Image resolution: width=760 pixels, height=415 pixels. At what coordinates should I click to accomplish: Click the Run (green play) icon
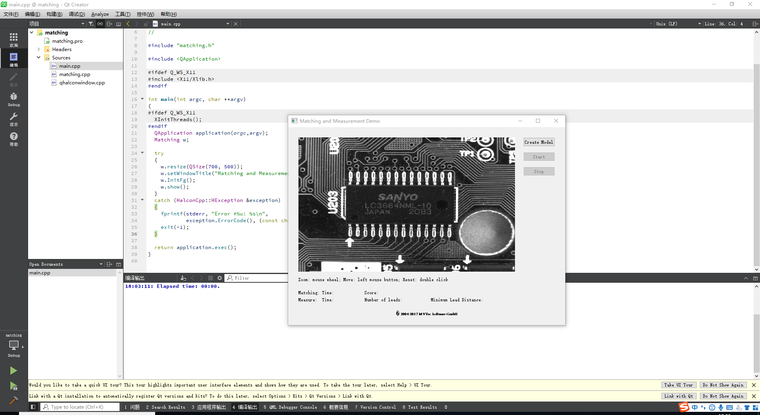(x=13, y=371)
